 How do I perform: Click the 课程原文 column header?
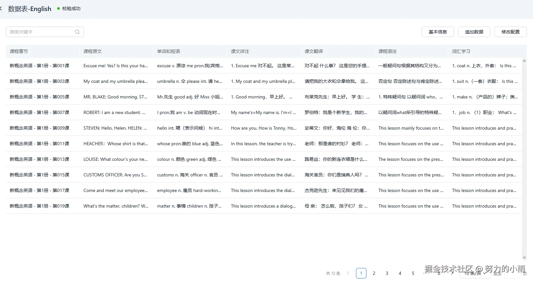pyautogui.click(x=116, y=51)
